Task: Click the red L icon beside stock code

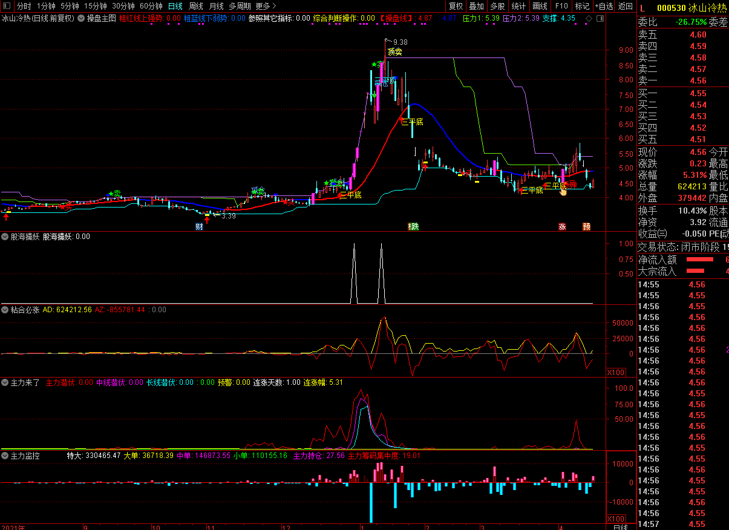Action: point(642,8)
